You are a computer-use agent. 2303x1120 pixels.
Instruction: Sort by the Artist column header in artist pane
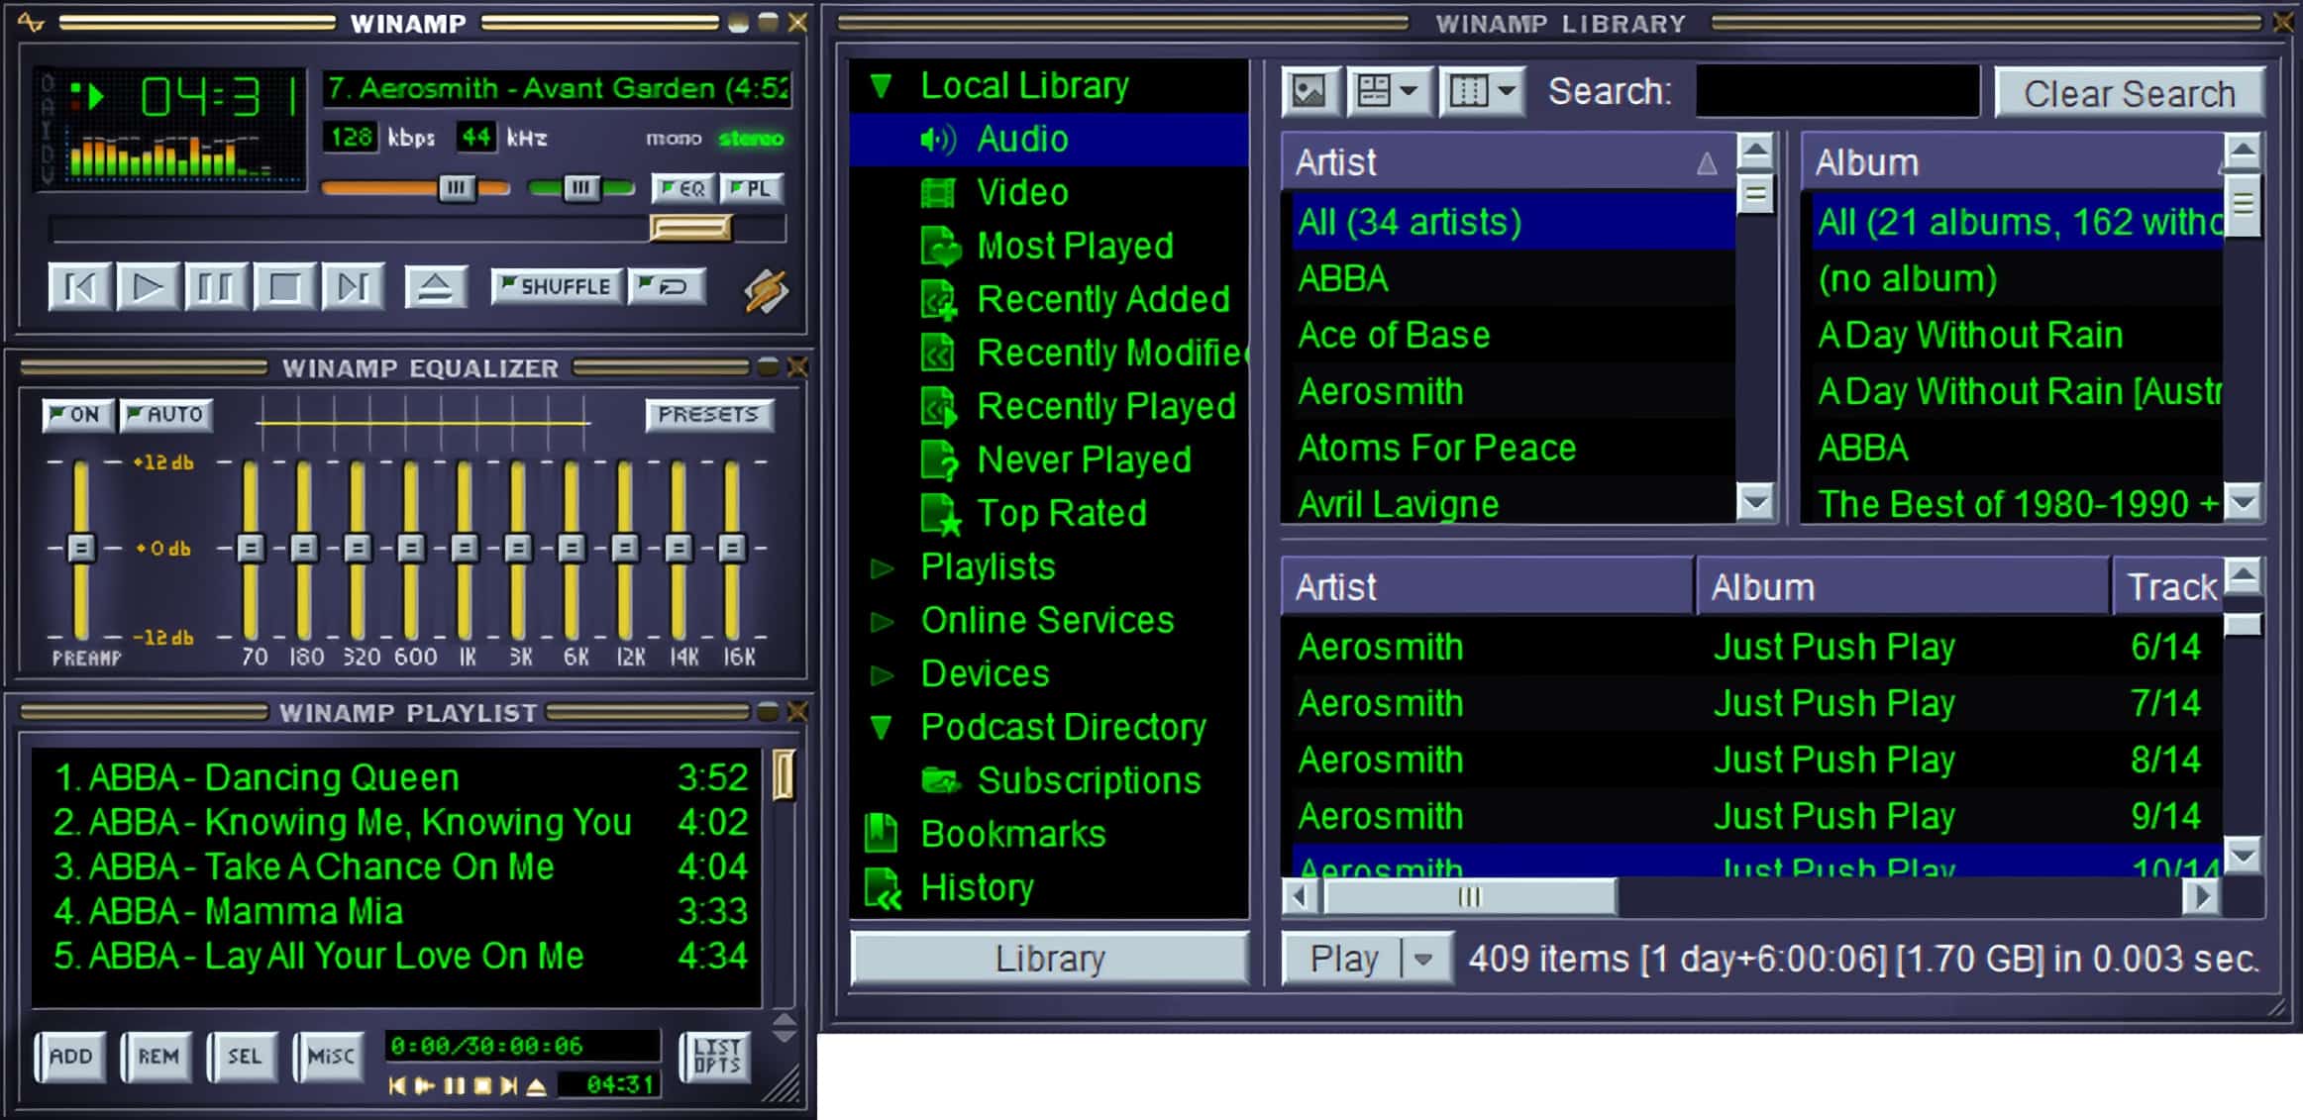coord(1508,162)
